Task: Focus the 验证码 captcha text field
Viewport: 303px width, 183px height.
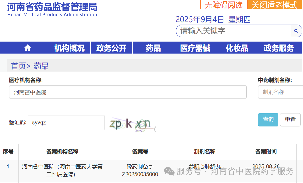Action: pos(66,122)
